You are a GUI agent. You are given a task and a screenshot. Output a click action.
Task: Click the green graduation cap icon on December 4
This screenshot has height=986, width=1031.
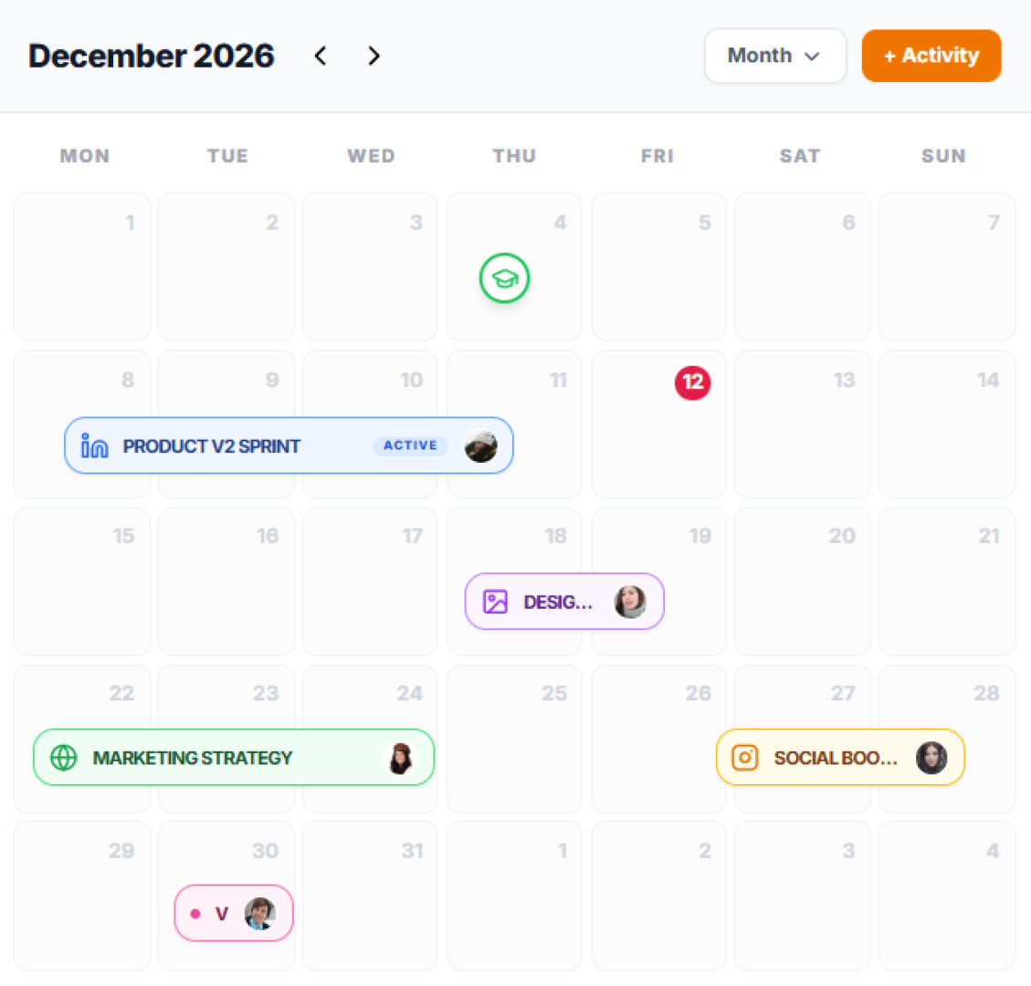[x=505, y=278]
